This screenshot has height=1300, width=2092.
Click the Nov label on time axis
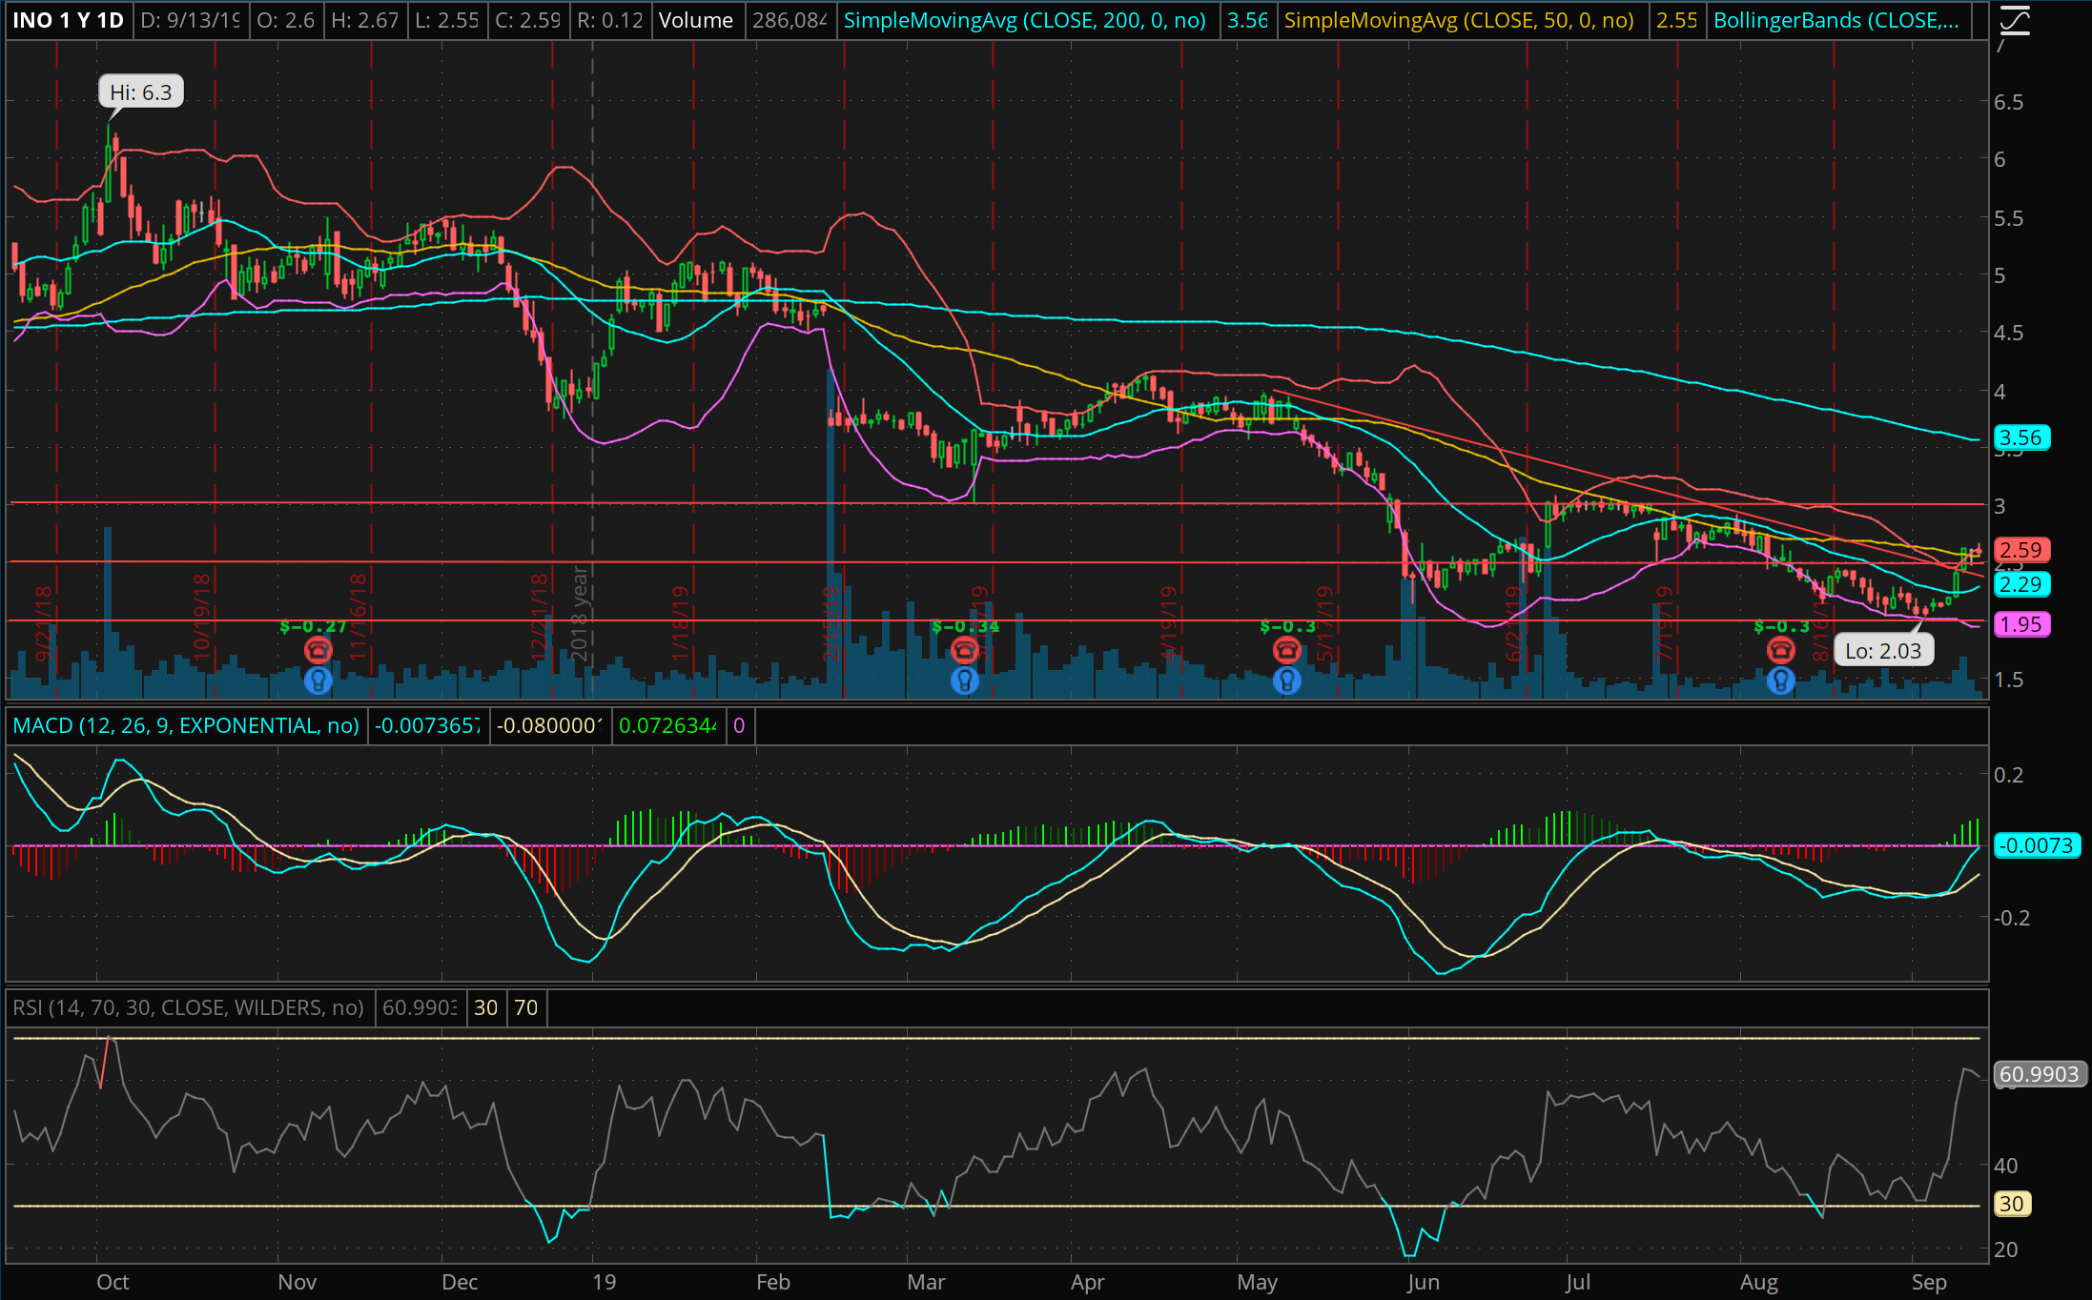point(297,1282)
